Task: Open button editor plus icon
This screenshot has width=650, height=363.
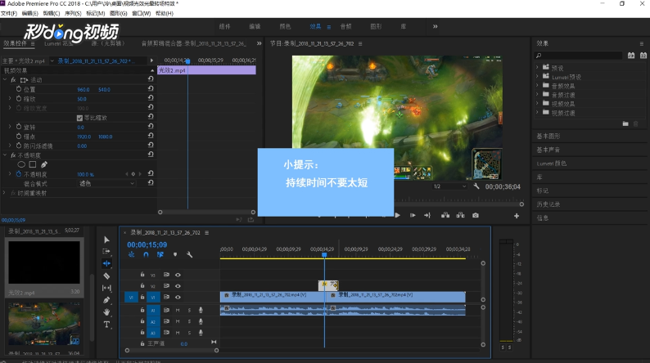Action: [517, 216]
